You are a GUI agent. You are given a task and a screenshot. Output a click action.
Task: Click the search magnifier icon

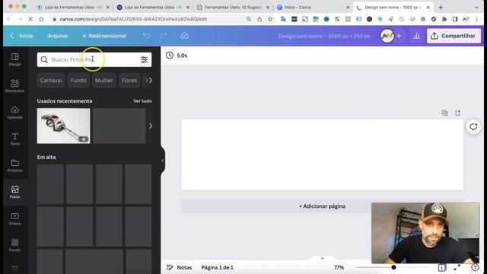coord(44,59)
